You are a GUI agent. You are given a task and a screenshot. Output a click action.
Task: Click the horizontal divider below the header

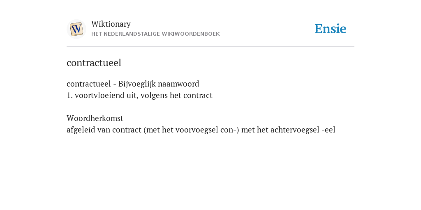pyautogui.click(x=210, y=47)
